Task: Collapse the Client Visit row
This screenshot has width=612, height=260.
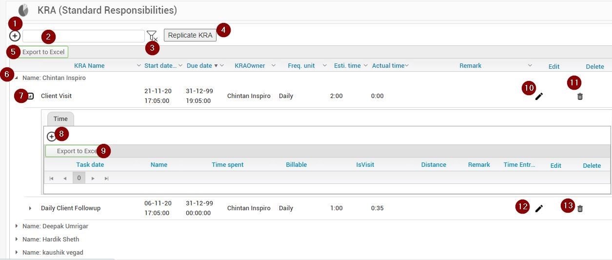Action: (x=30, y=96)
